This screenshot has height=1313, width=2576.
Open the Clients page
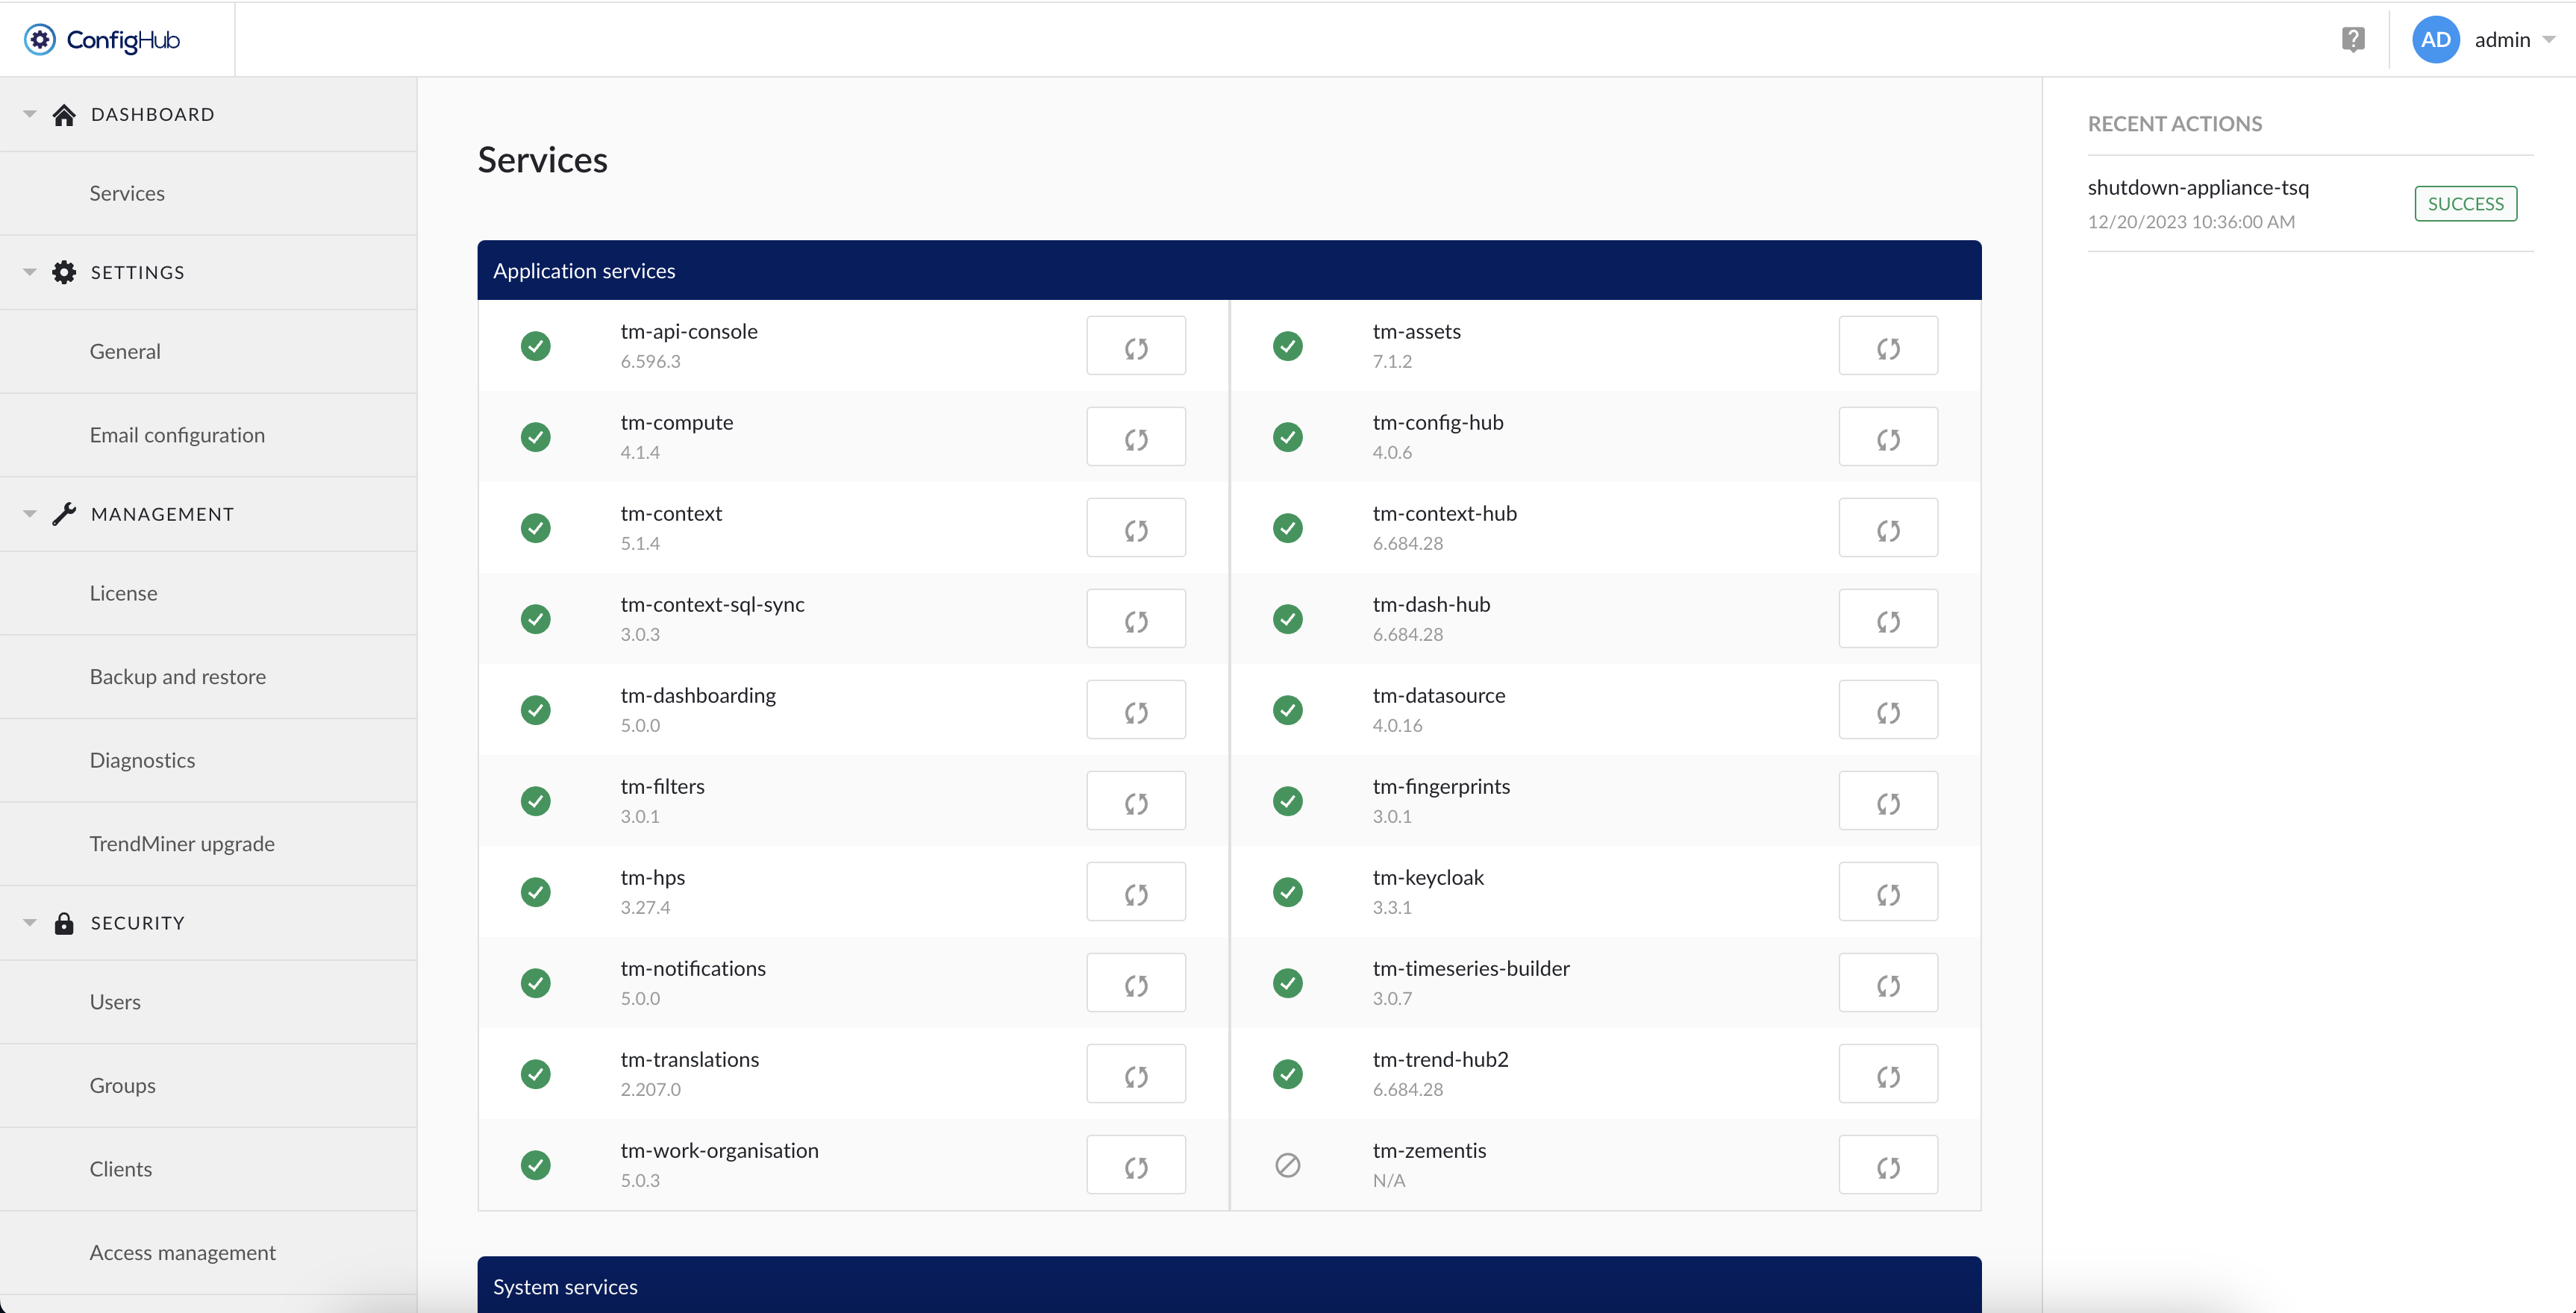pos(208,1169)
